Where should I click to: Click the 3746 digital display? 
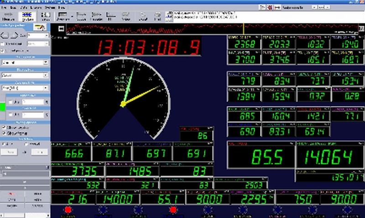(x=279, y=58)
